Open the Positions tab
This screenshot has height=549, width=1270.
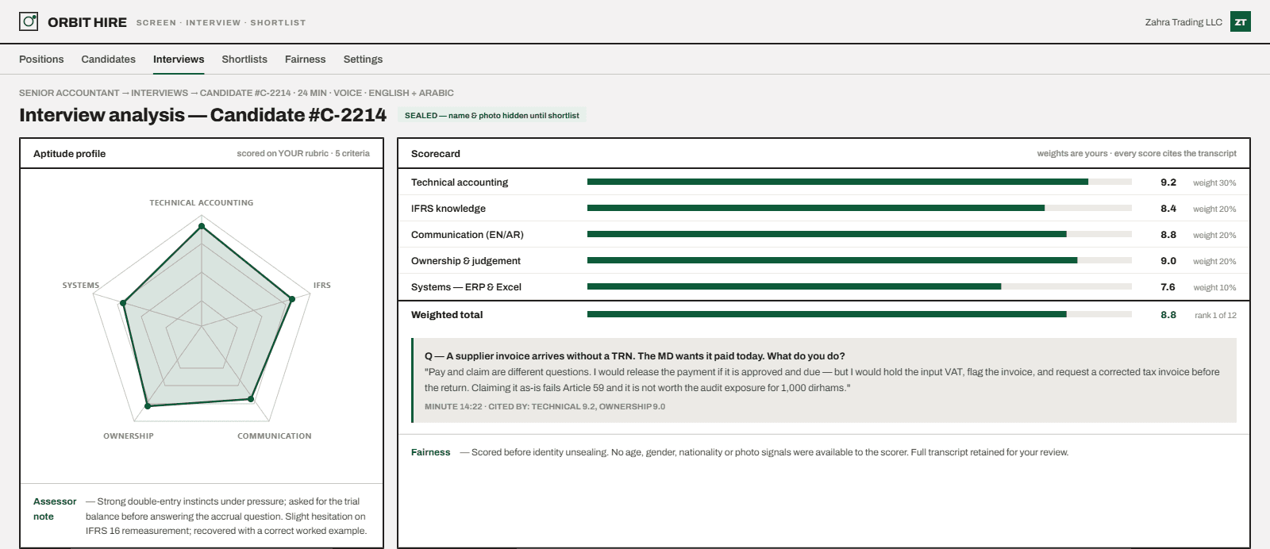coord(41,59)
